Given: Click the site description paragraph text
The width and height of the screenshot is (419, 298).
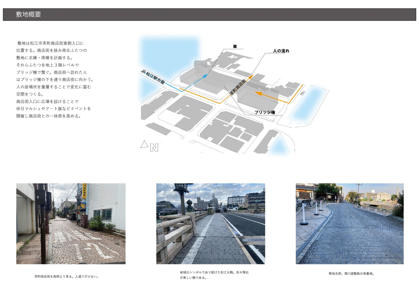Looking at the screenshot, I should tap(54, 79).
